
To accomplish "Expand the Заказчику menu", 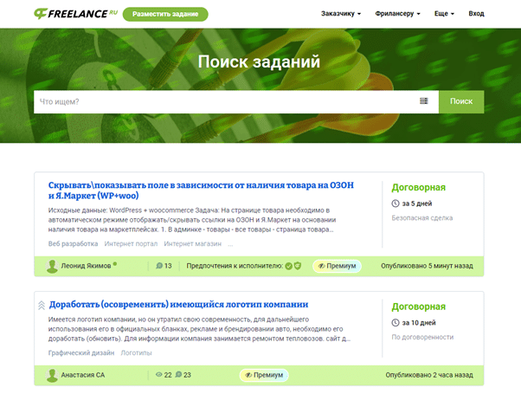I will pyautogui.click(x=341, y=14).
